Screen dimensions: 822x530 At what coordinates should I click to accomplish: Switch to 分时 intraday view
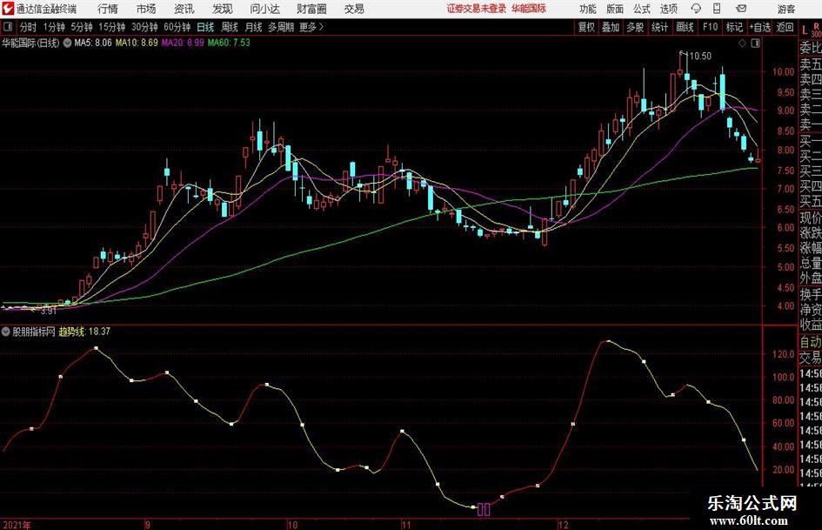(x=28, y=27)
